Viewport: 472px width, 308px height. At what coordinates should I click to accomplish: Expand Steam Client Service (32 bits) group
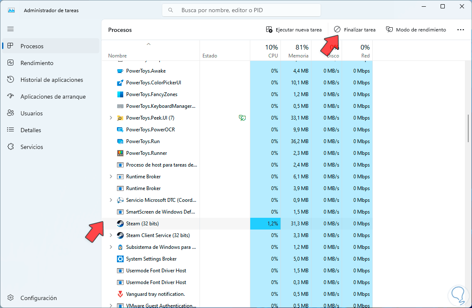click(x=111, y=235)
